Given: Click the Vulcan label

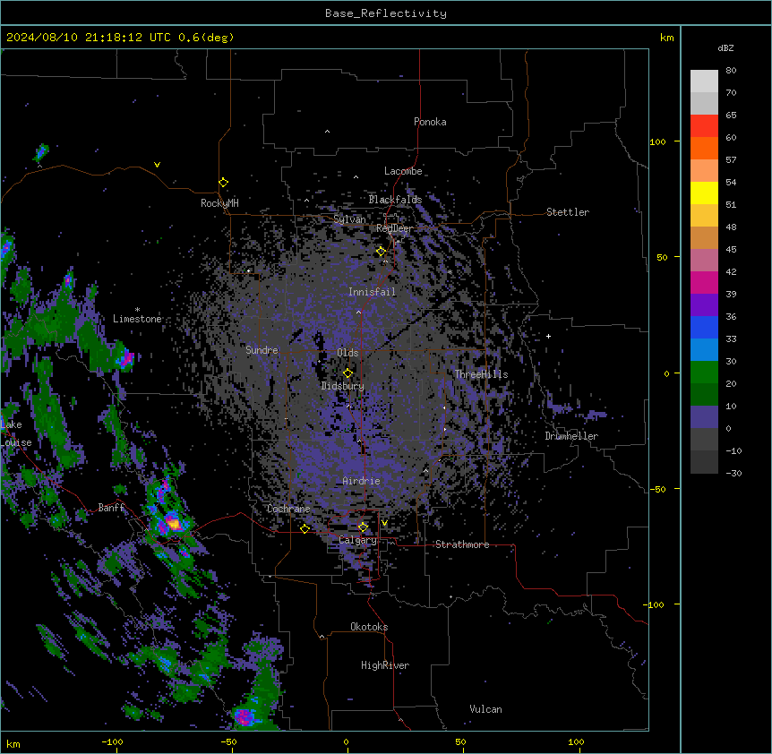Looking at the screenshot, I should coord(486,709).
